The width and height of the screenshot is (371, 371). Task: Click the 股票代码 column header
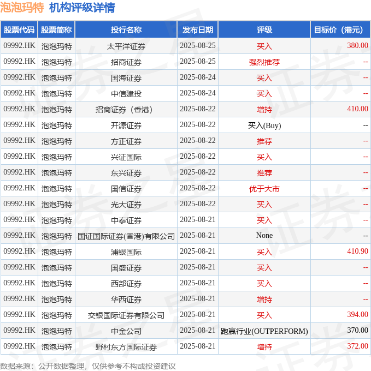pos(19,30)
